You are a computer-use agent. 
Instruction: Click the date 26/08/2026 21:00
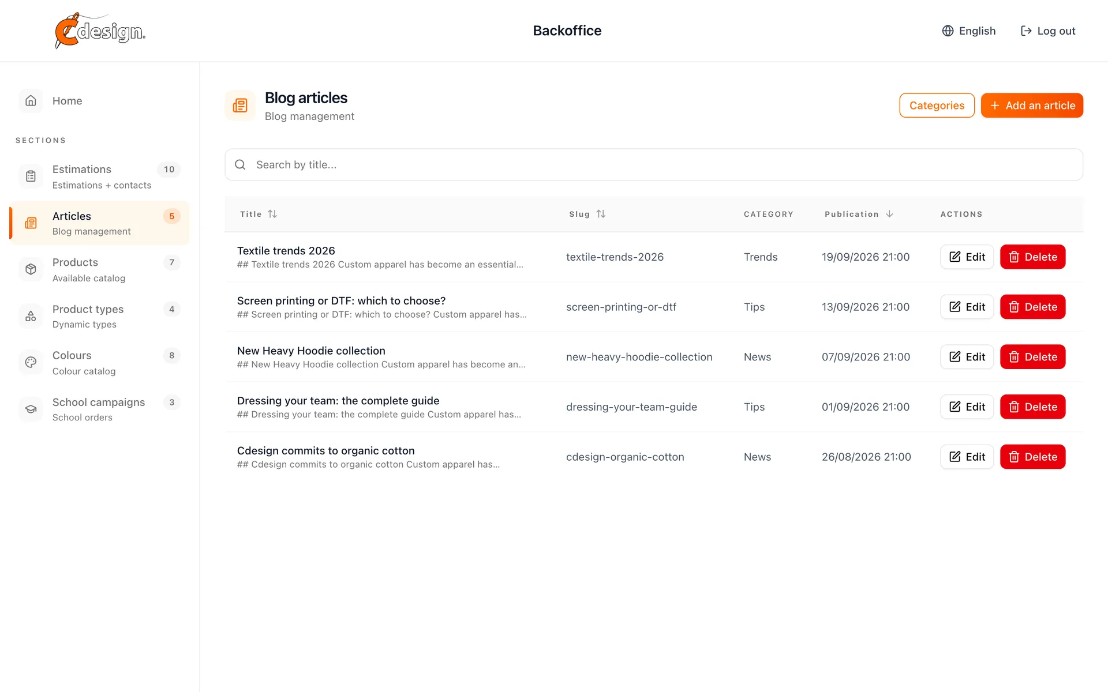[866, 457]
